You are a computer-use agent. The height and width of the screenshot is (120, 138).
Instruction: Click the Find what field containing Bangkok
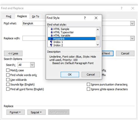pos(34,23)
